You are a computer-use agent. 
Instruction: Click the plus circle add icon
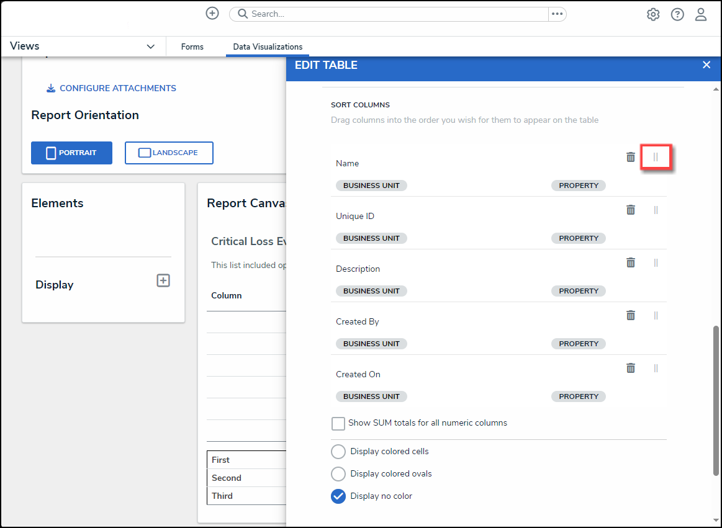point(212,14)
